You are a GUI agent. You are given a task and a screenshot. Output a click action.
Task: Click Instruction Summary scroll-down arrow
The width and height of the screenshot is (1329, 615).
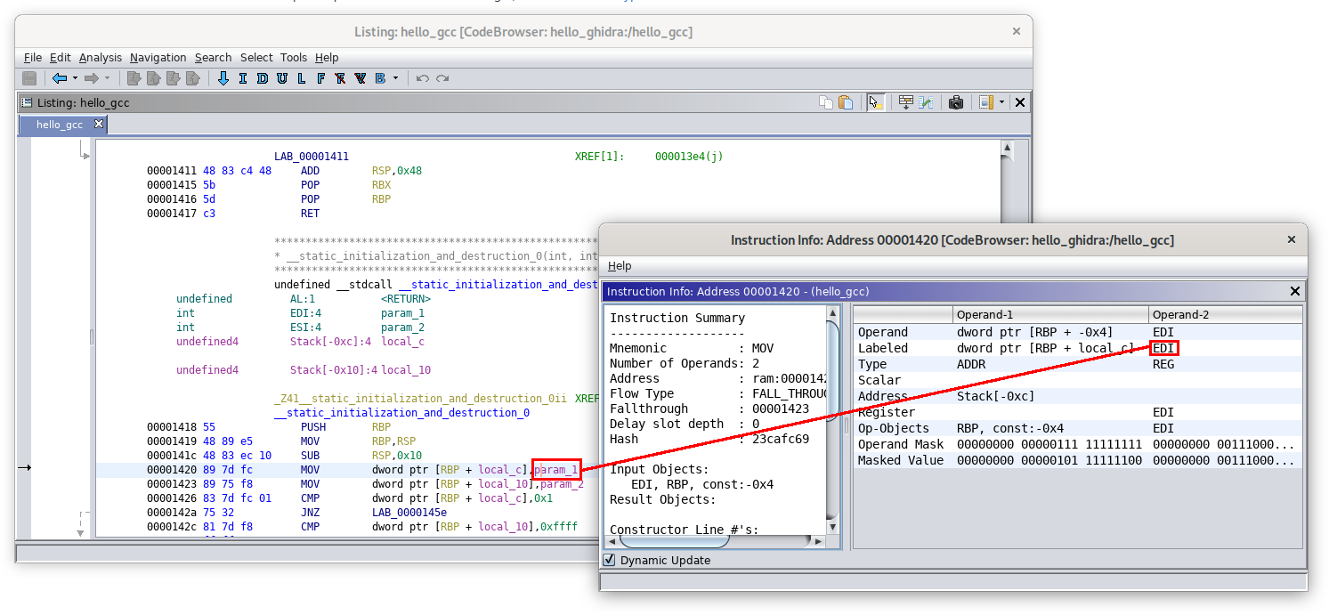[832, 527]
